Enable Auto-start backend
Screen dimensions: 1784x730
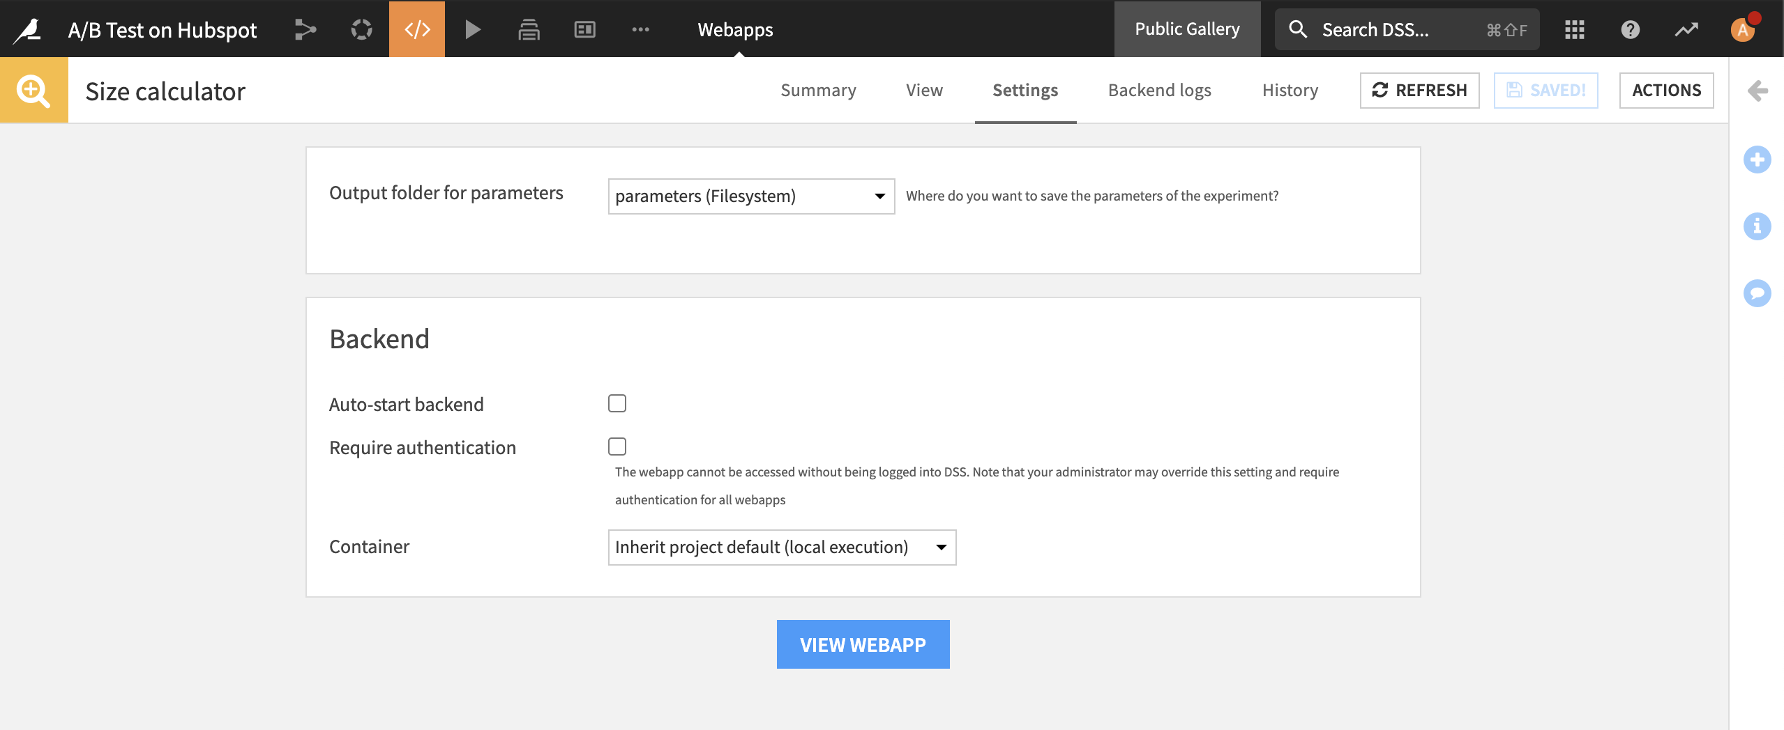coord(617,403)
